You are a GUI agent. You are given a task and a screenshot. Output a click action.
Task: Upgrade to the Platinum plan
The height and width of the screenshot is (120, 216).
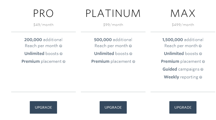(x=113, y=107)
